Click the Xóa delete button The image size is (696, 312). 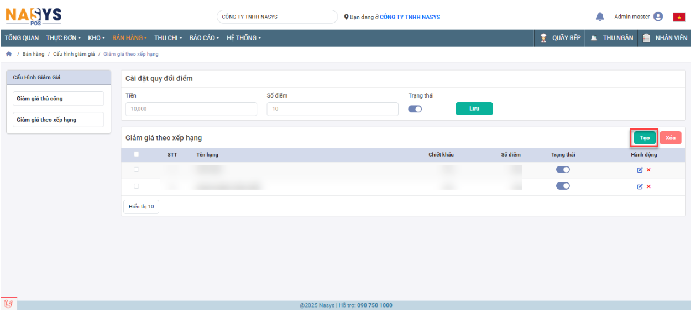pos(670,138)
